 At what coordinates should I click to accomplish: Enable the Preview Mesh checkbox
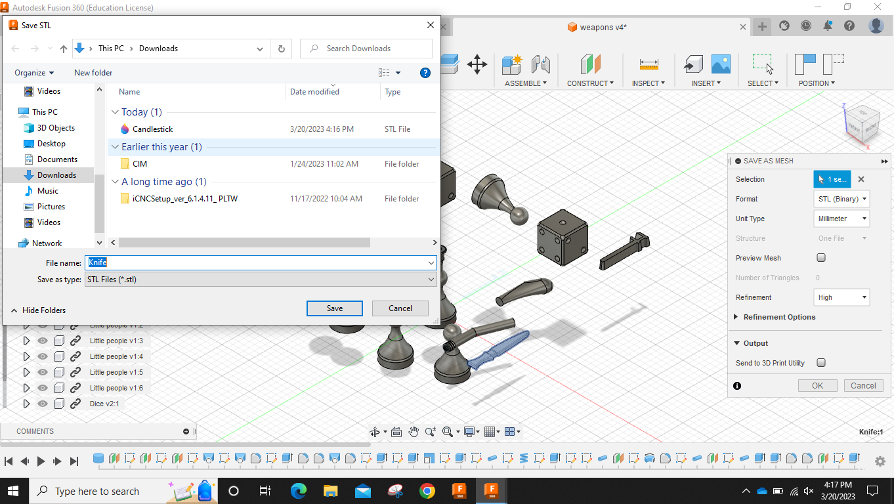point(821,257)
